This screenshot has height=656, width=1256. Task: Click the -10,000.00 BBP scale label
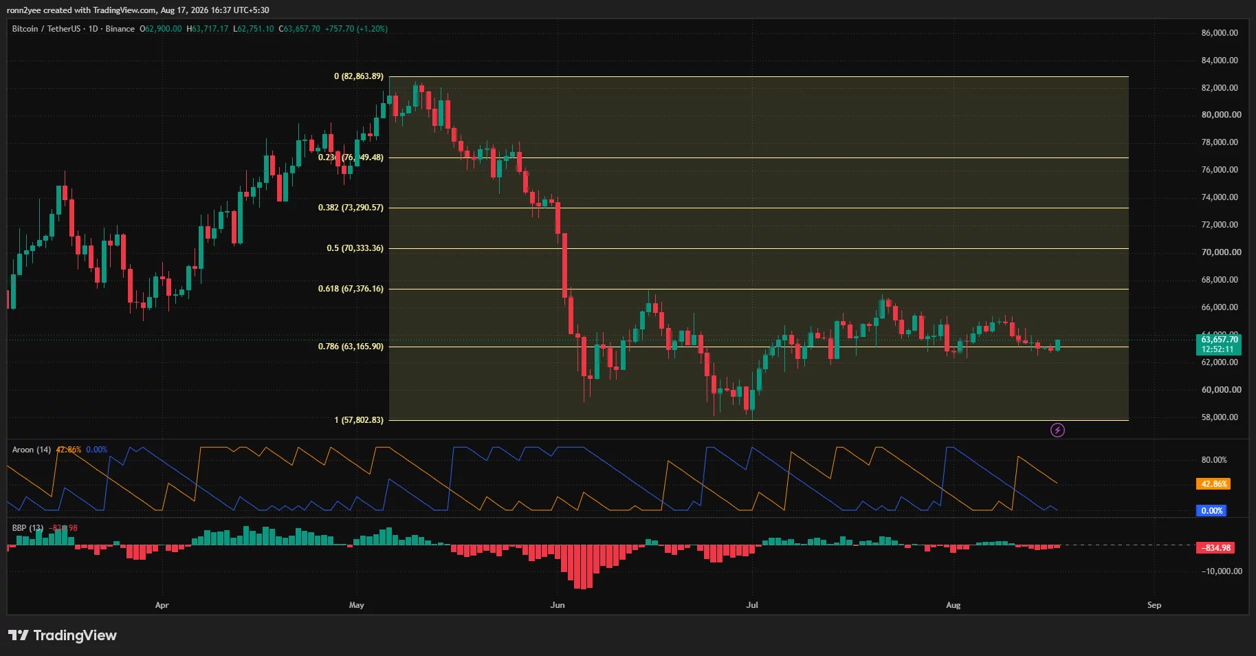click(1222, 571)
